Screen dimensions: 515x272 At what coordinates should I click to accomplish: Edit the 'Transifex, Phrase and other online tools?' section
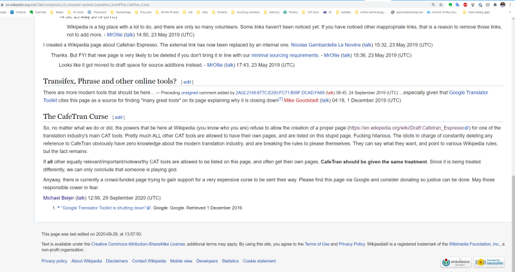point(187,82)
